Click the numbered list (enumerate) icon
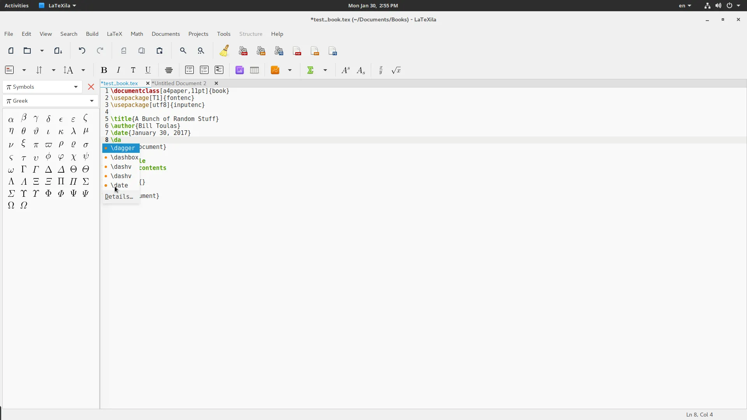Viewport: 747px width, 420px height. coord(204,70)
